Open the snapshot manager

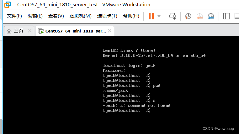211,16
